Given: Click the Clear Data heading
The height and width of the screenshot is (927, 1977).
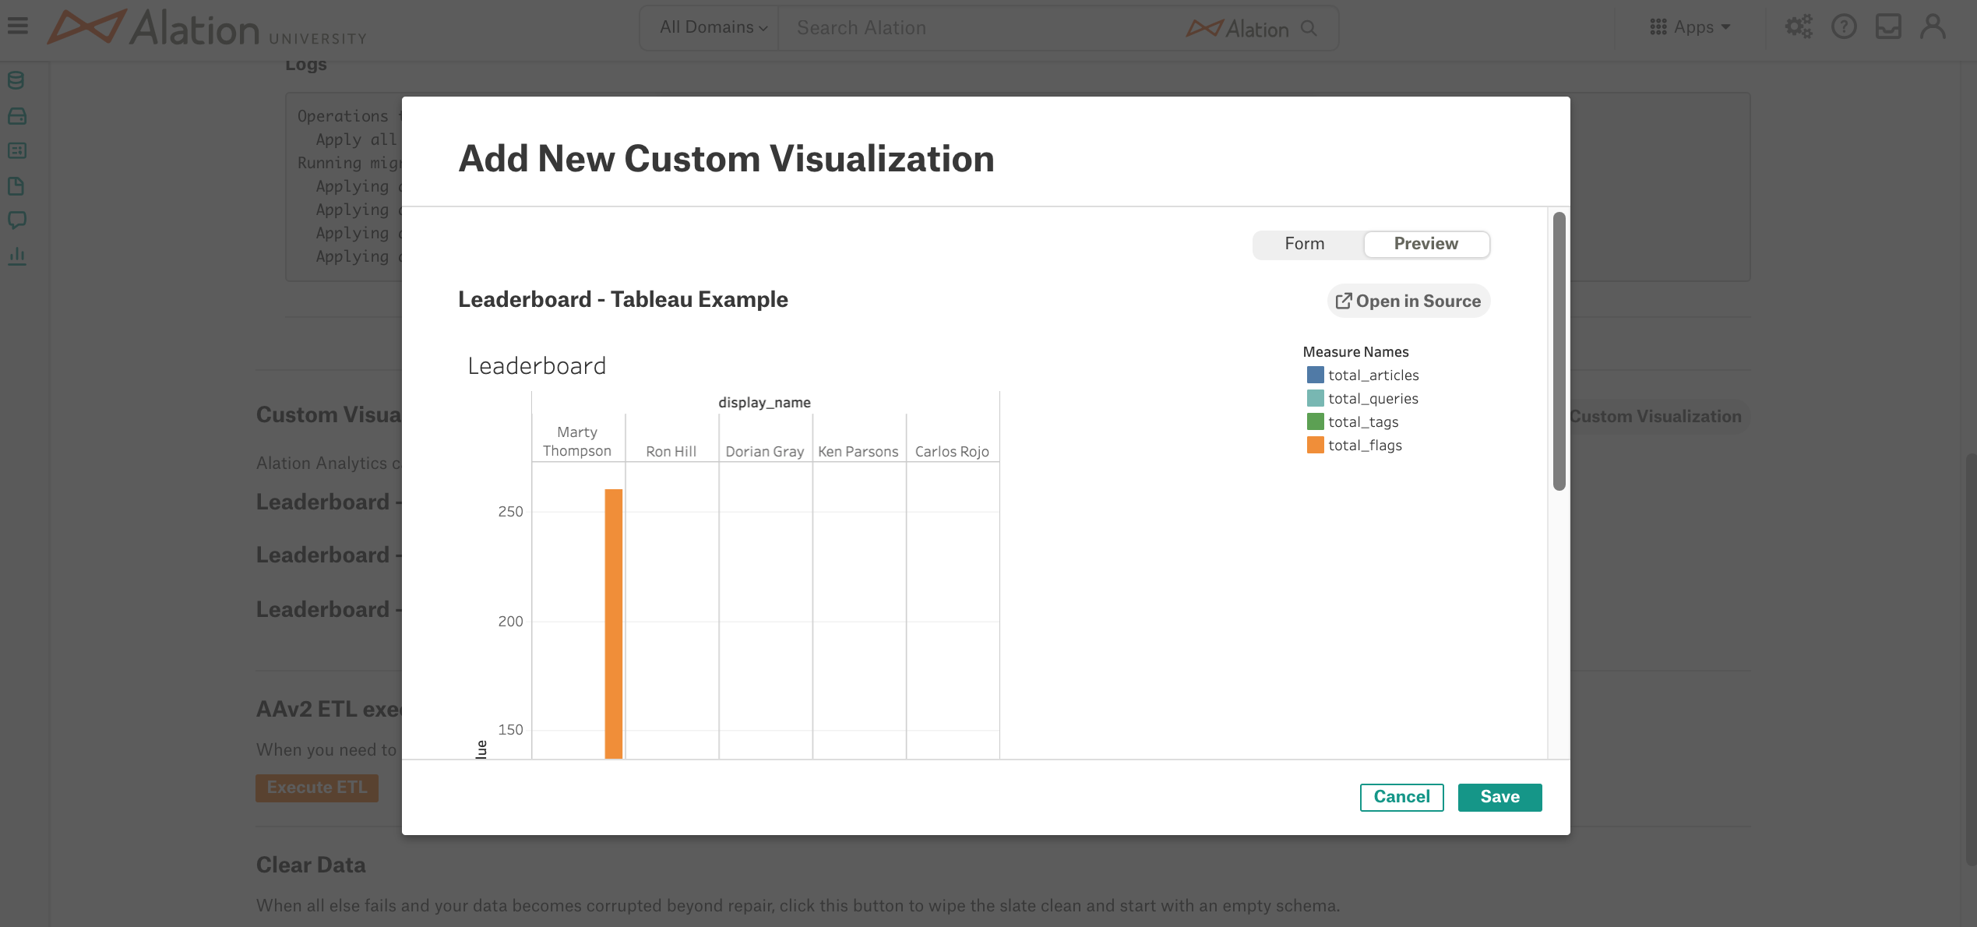Looking at the screenshot, I should click(311, 865).
